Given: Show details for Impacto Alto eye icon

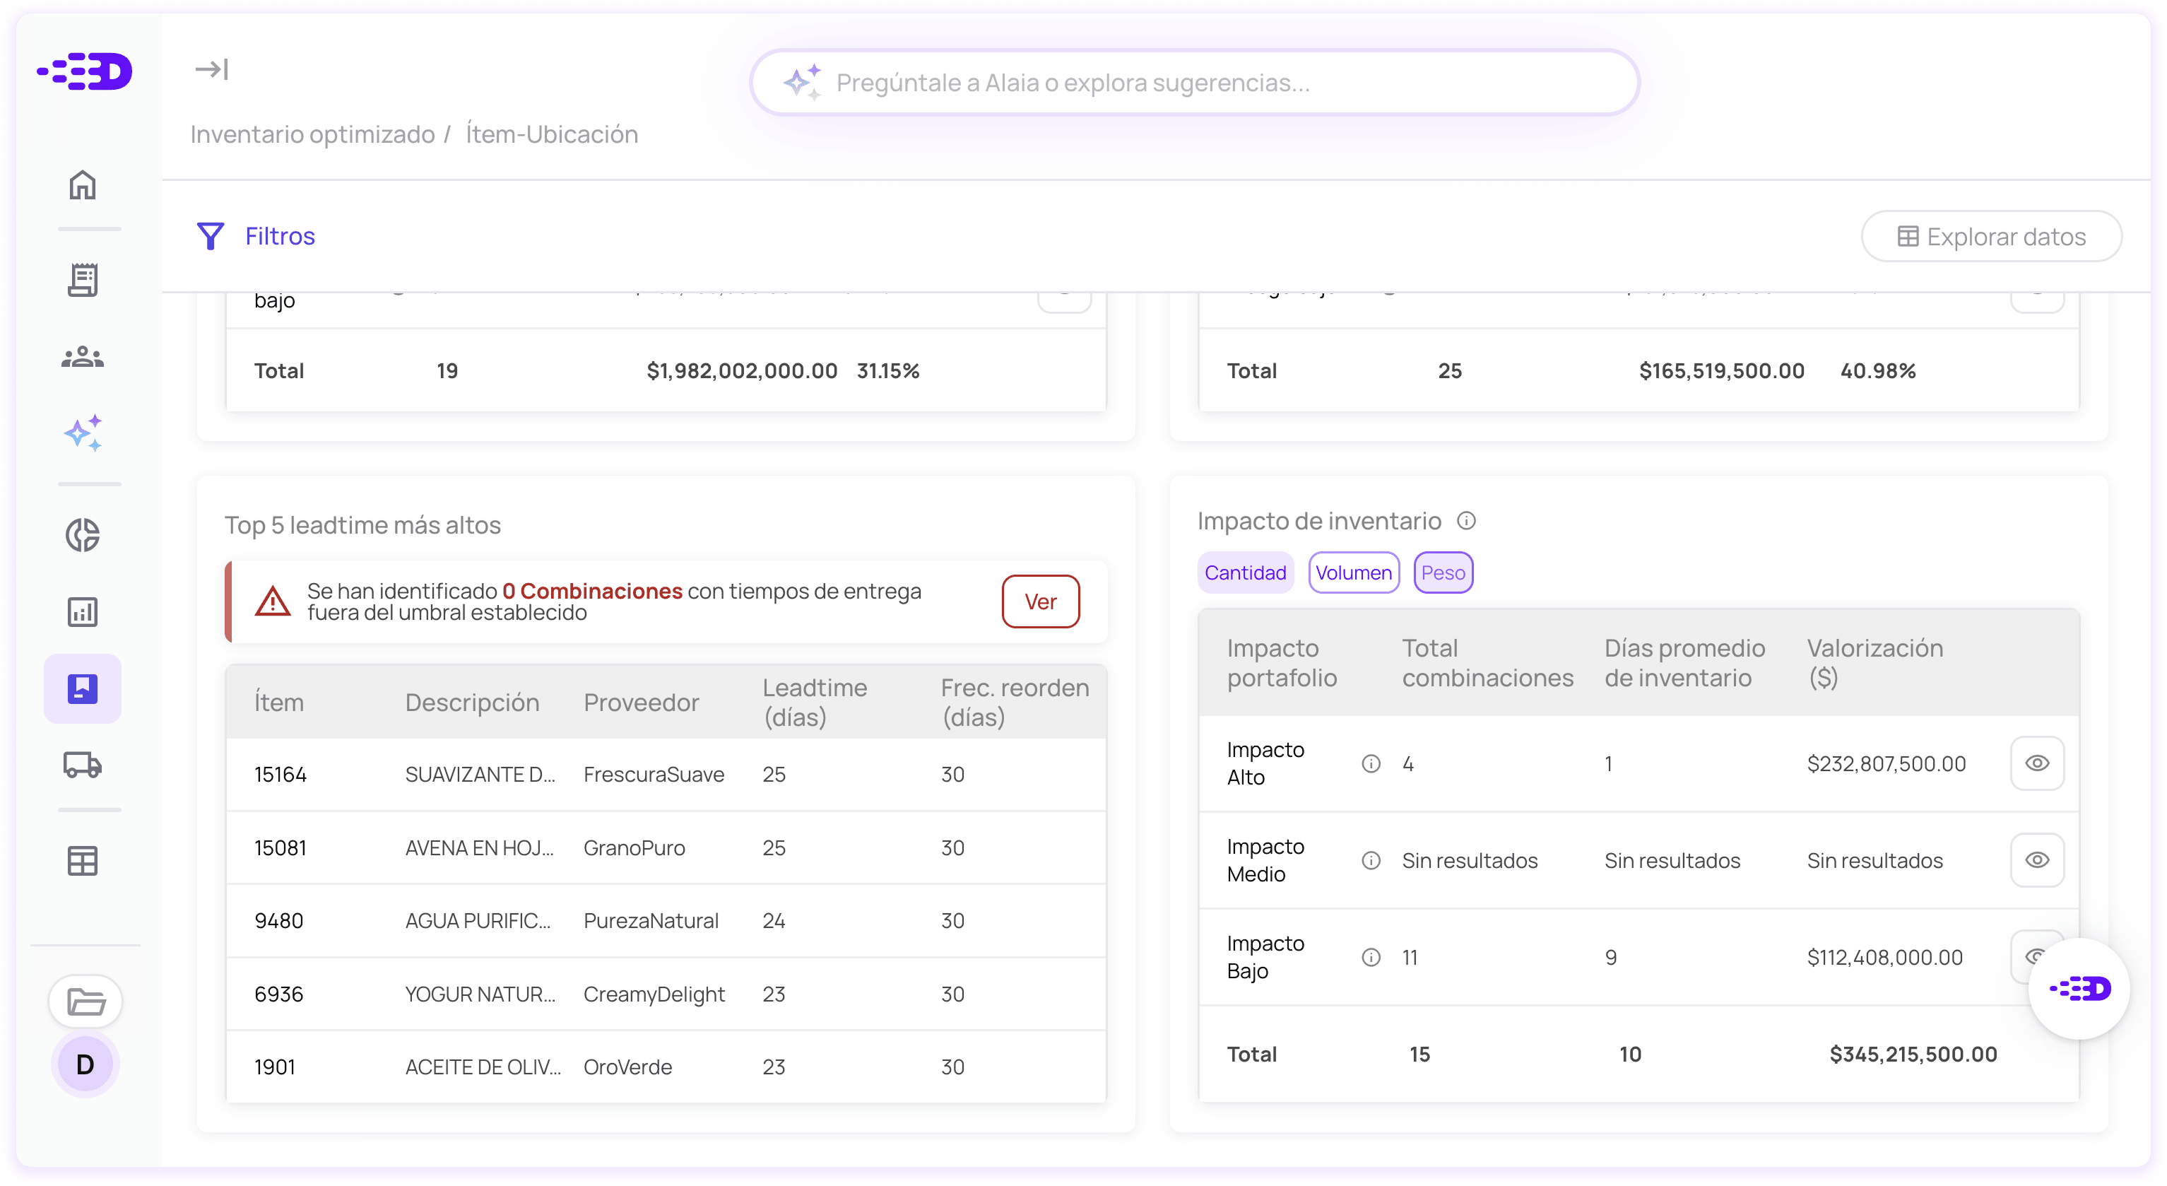Looking at the screenshot, I should pyautogui.click(x=2036, y=763).
